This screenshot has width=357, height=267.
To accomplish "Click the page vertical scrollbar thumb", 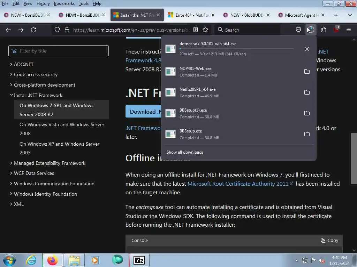I will 354,158.
